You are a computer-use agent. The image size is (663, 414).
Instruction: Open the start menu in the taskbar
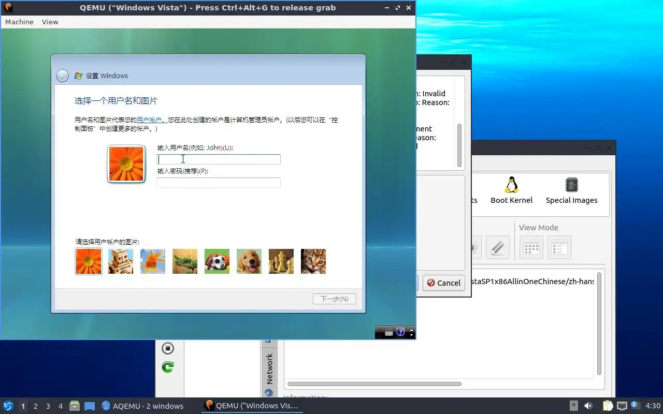(8, 406)
